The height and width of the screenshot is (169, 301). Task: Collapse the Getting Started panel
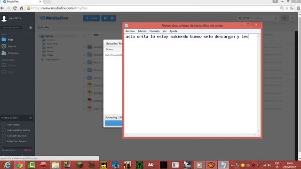31,118
